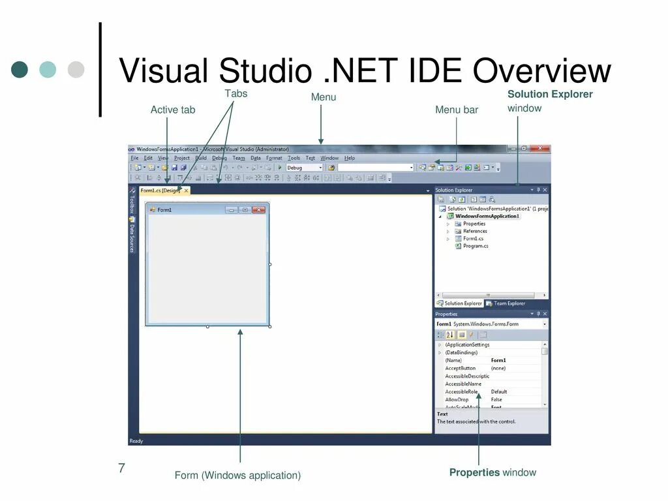Screen dimensions: 668x501
Task: Open the Project menu
Action: (x=181, y=158)
